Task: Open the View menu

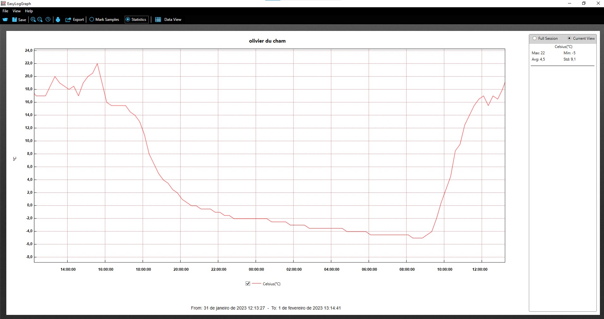Action: tap(16, 11)
